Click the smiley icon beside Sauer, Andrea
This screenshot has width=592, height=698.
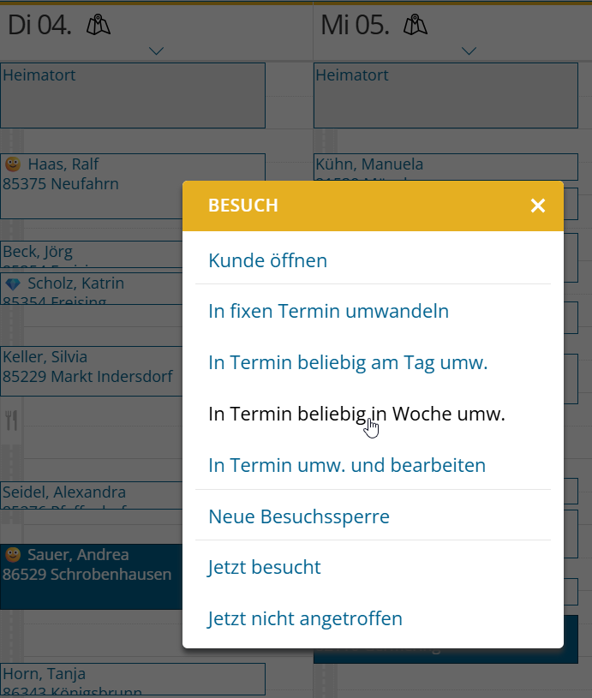coord(13,555)
